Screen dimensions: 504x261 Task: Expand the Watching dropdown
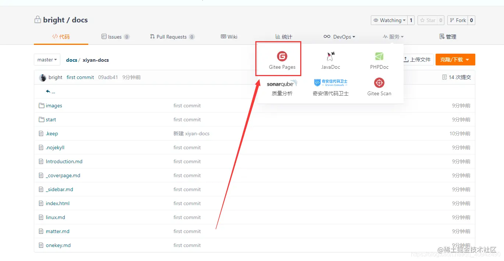(x=389, y=20)
